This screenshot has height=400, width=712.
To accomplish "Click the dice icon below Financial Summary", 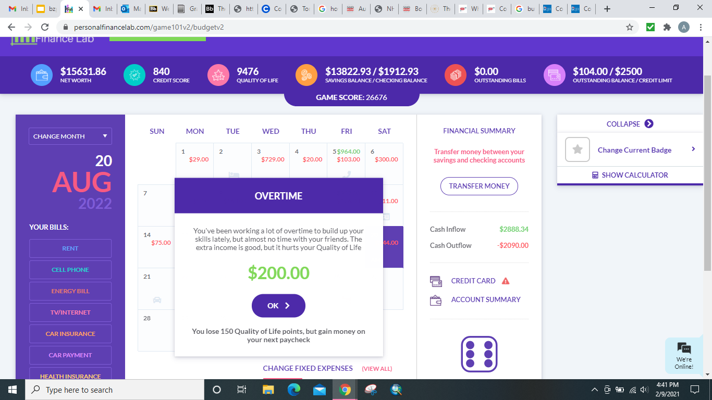I will point(479,353).
